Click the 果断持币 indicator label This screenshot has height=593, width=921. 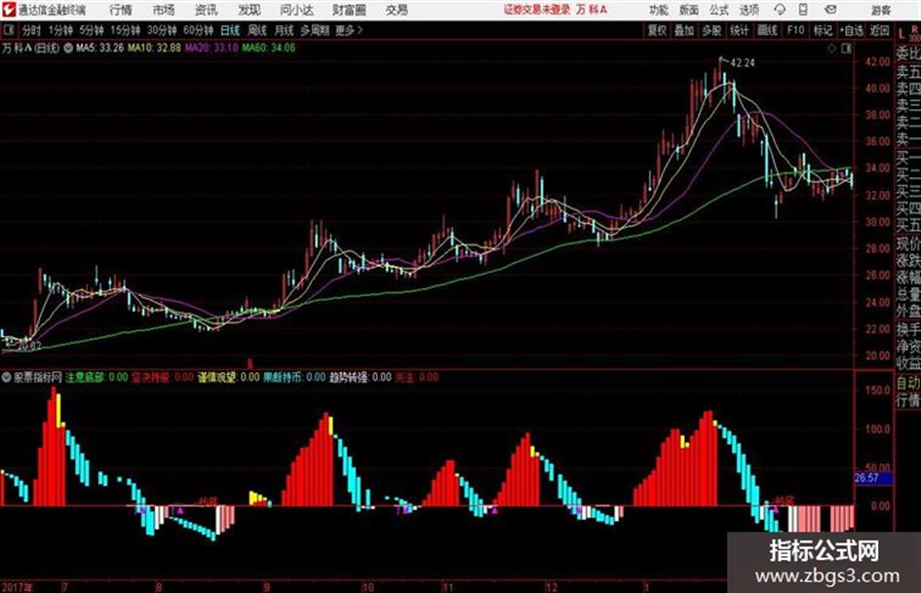tap(283, 377)
